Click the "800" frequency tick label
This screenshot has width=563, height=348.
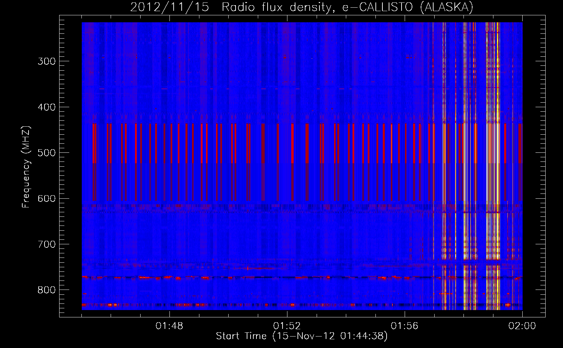click(47, 290)
